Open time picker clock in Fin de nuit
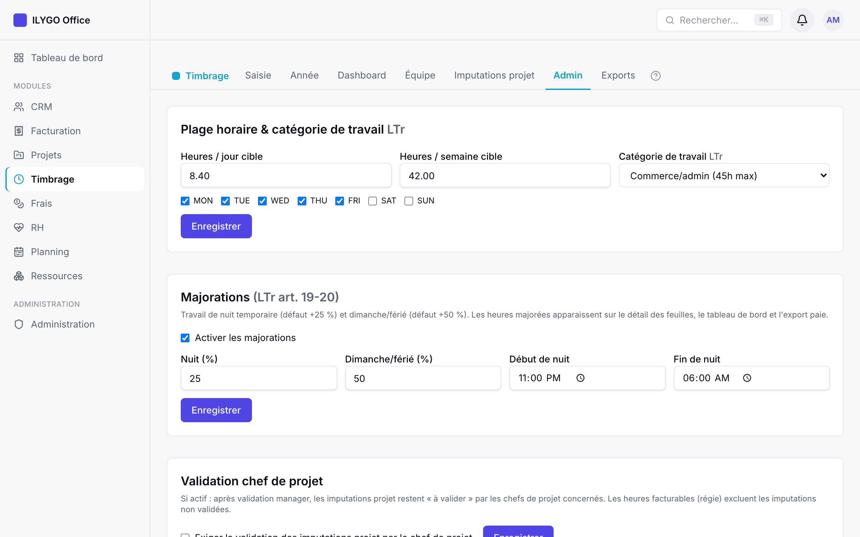Screen dimensions: 860x537 point(747,378)
